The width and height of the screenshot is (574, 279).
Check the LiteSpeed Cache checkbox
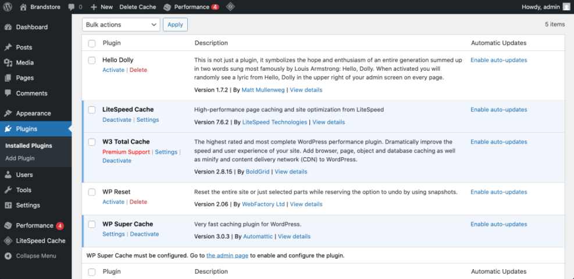[x=92, y=110]
